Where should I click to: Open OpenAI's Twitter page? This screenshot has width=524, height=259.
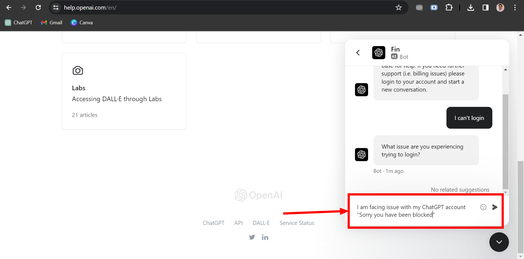pyautogui.click(x=252, y=237)
